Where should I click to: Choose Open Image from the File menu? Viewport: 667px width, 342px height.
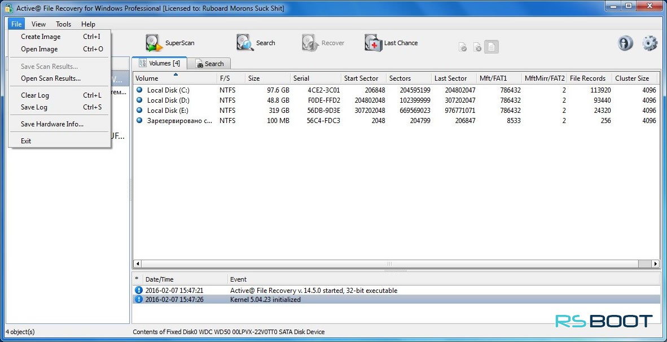[60, 49]
